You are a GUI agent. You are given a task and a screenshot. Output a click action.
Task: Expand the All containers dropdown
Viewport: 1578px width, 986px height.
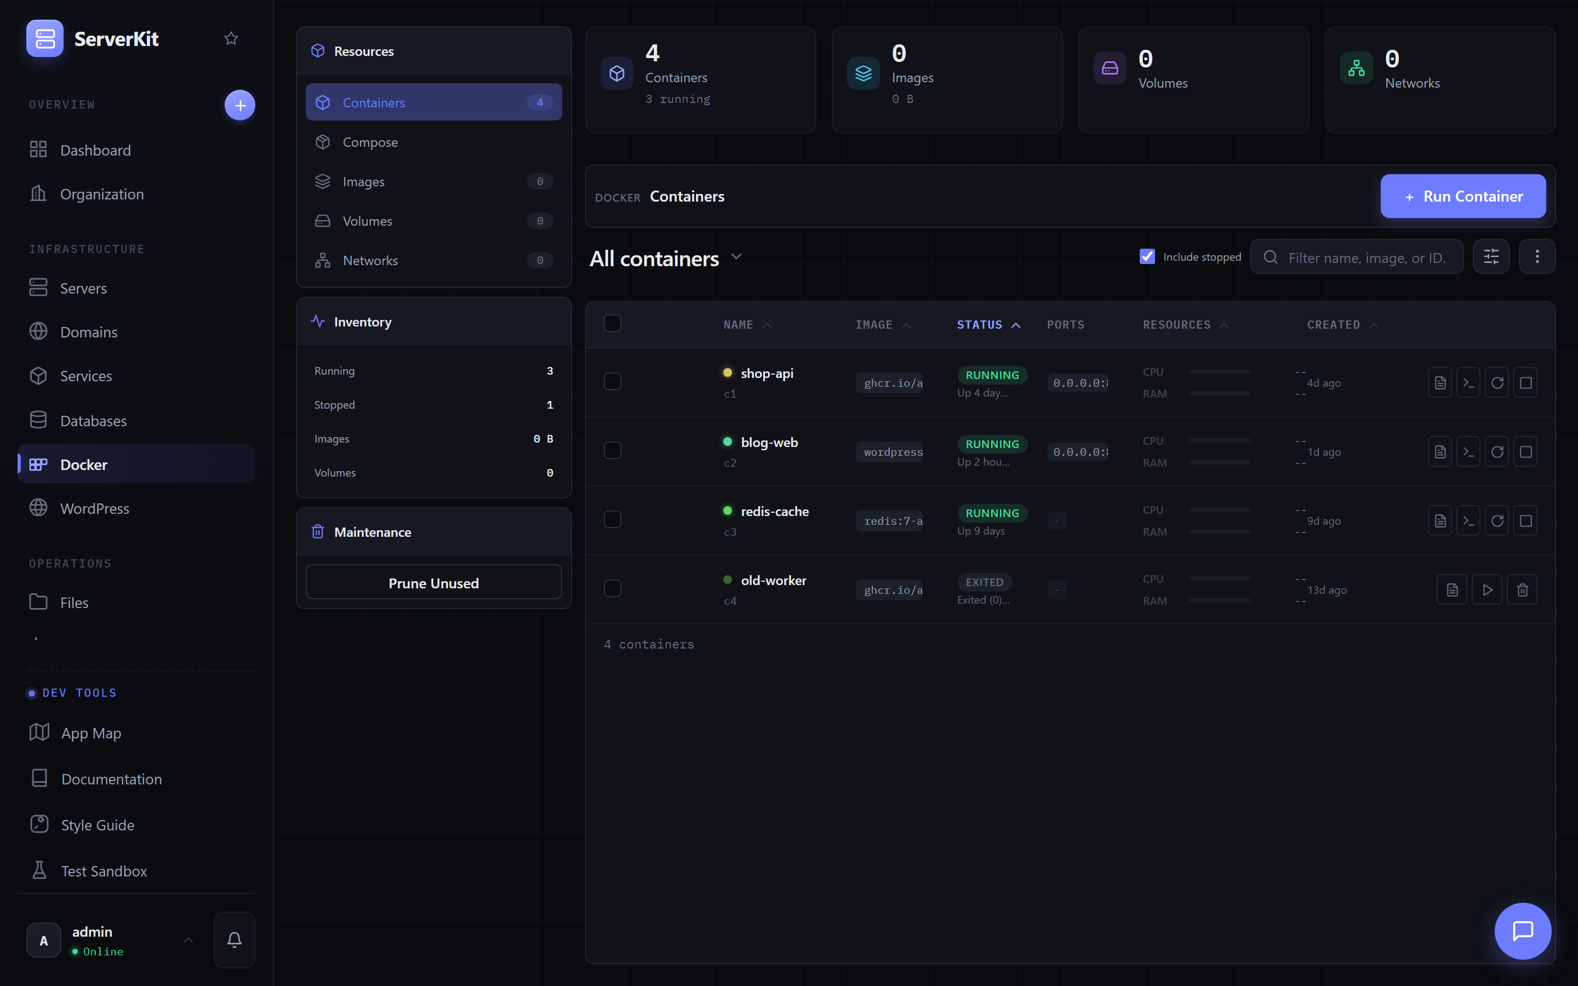click(736, 257)
